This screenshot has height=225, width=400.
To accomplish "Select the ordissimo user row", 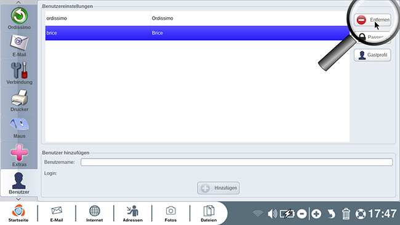I will pyautogui.click(x=197, y=18).
